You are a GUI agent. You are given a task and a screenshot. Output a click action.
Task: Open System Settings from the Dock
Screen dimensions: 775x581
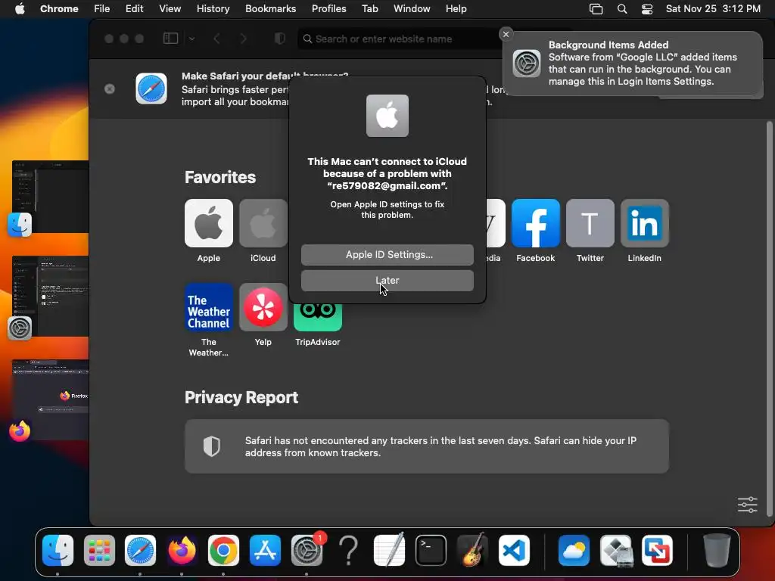pos(307,550)
